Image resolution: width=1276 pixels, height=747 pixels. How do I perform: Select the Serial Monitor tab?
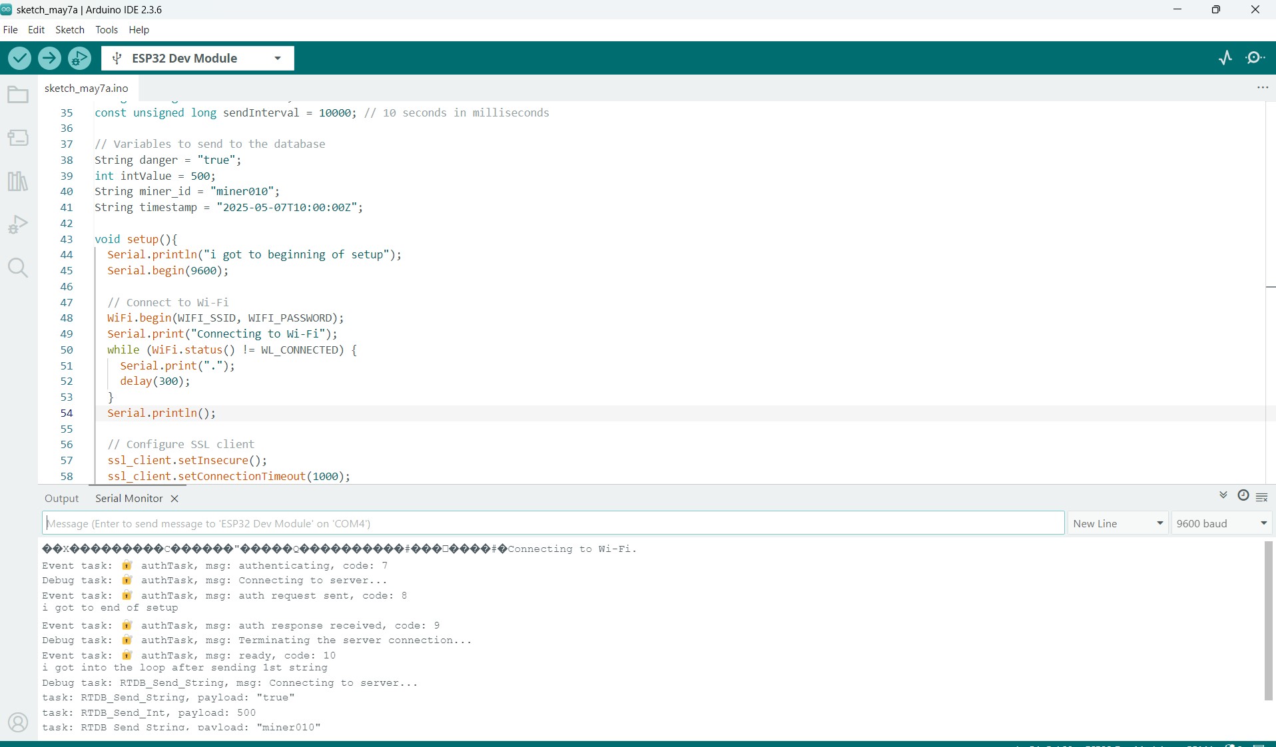(129, 499)
